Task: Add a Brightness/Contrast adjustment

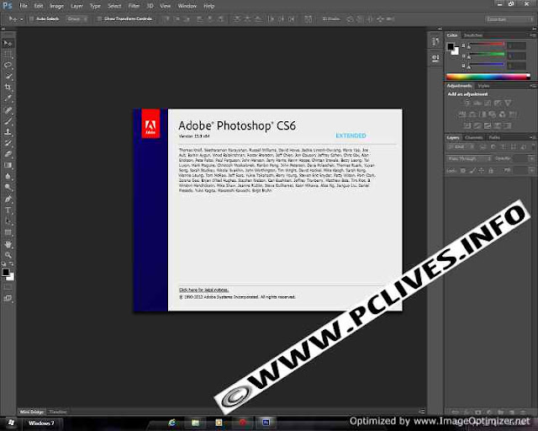Action: 467,103
